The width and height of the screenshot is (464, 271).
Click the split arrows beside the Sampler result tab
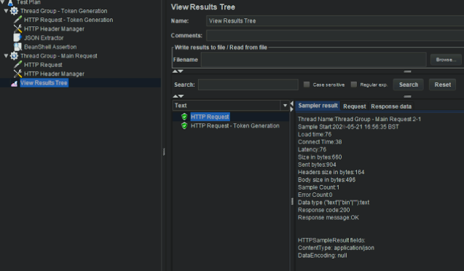pos(292,106)
